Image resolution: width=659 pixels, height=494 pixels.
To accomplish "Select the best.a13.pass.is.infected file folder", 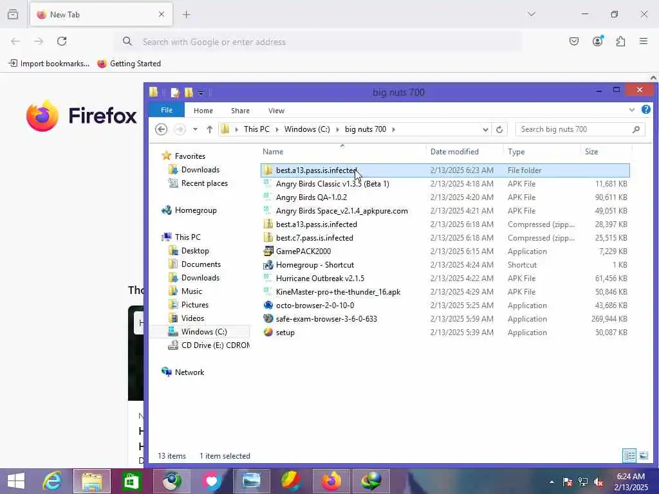I will coord(445,170).
